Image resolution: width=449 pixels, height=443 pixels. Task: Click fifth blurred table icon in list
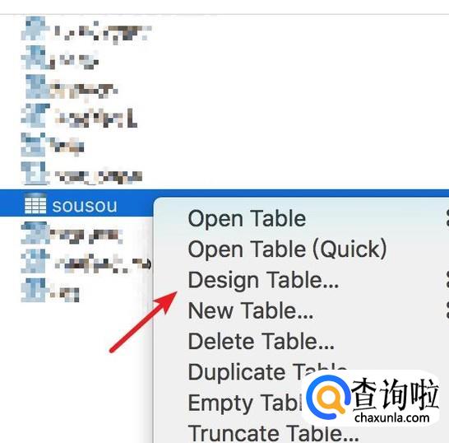[34, 145]
